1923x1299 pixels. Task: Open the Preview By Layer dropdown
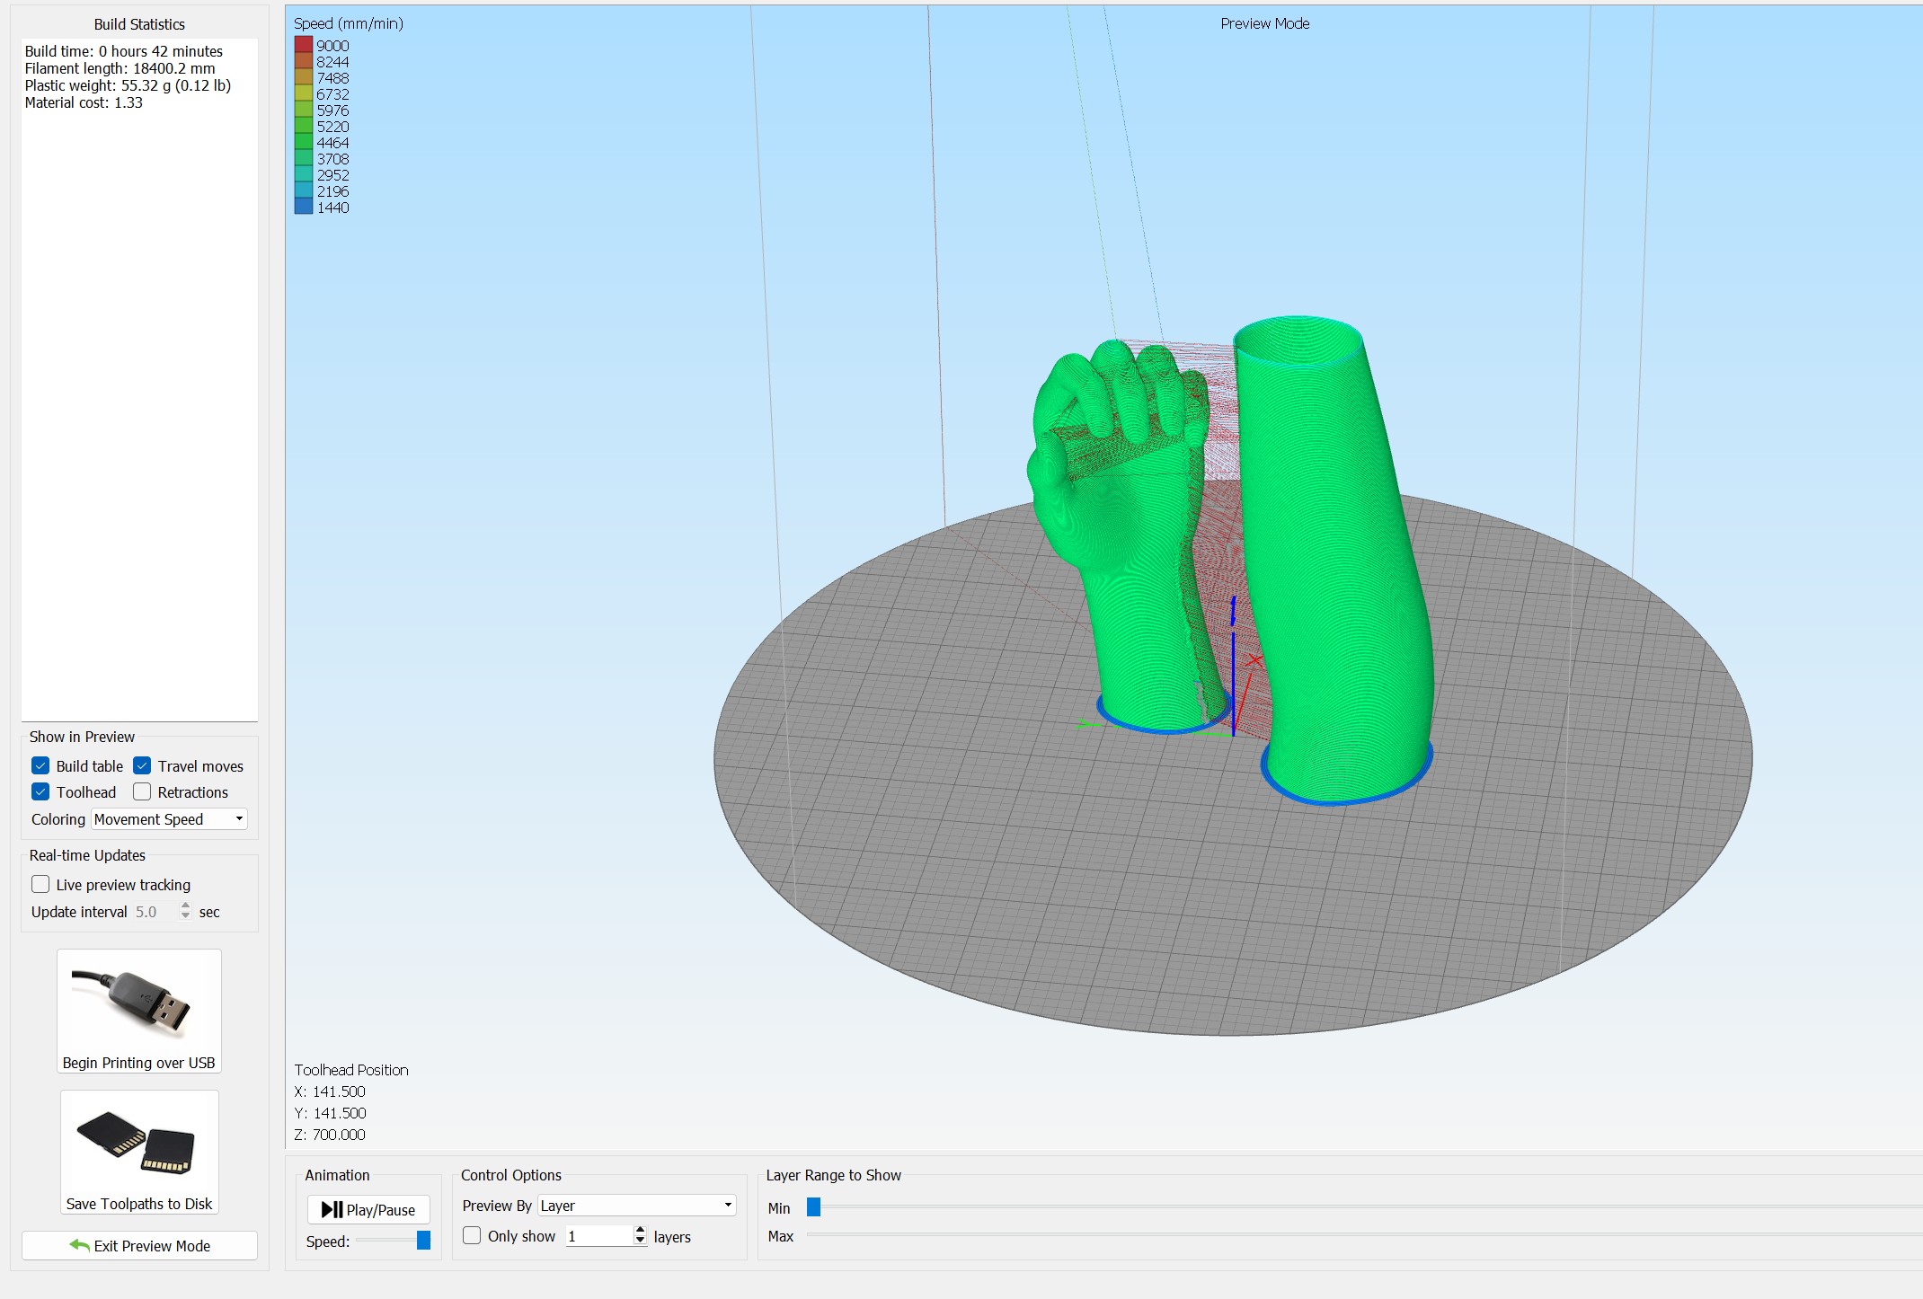pyautogui.click(x=636, y=1206)
